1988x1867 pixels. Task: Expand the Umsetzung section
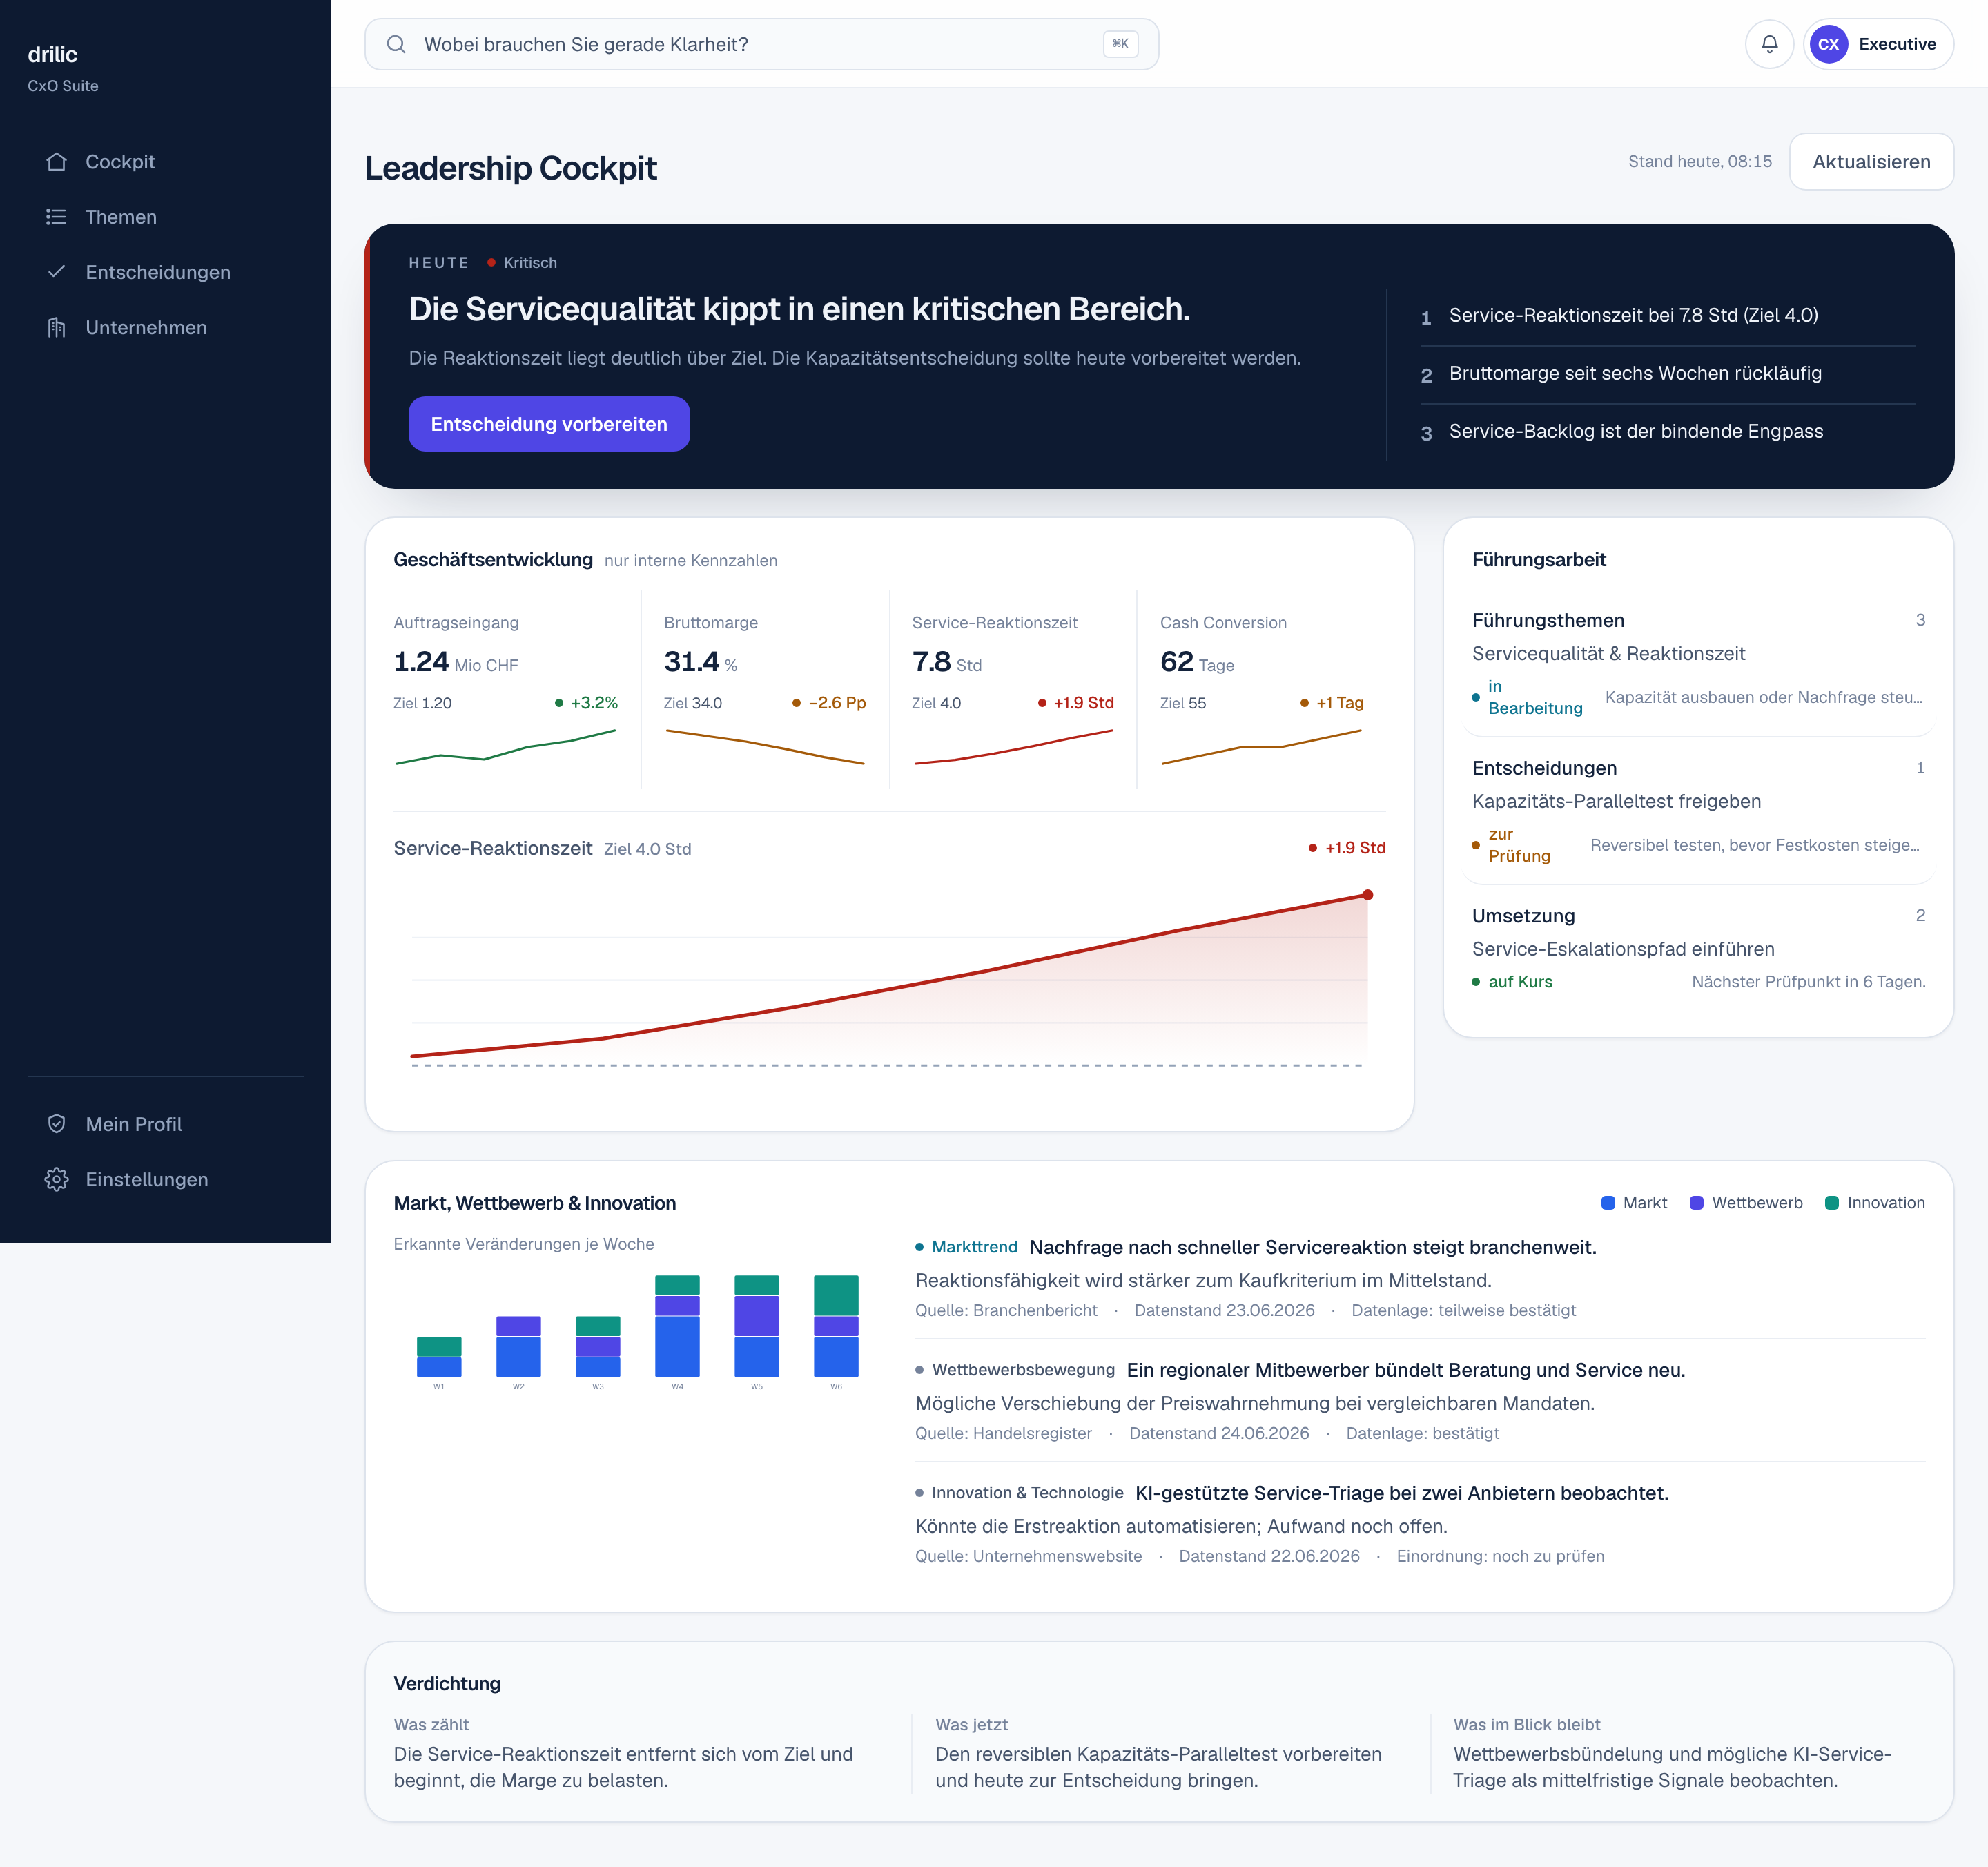[1698, 916]
